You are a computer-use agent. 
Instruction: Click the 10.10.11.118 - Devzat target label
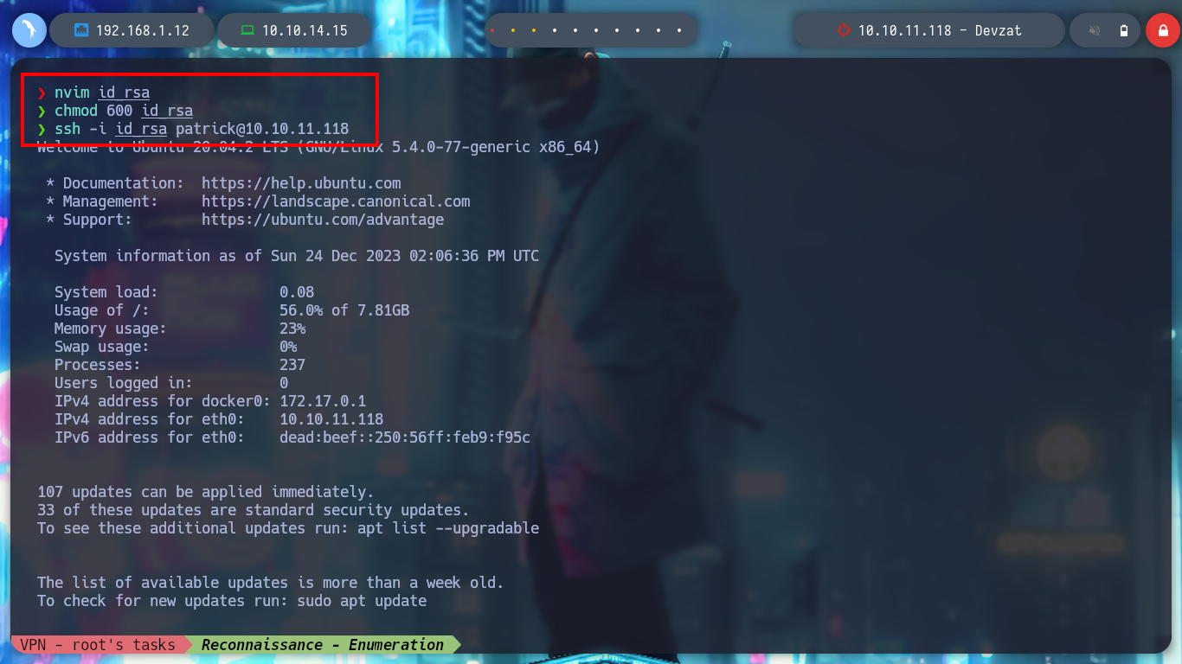tap(940, 30)
